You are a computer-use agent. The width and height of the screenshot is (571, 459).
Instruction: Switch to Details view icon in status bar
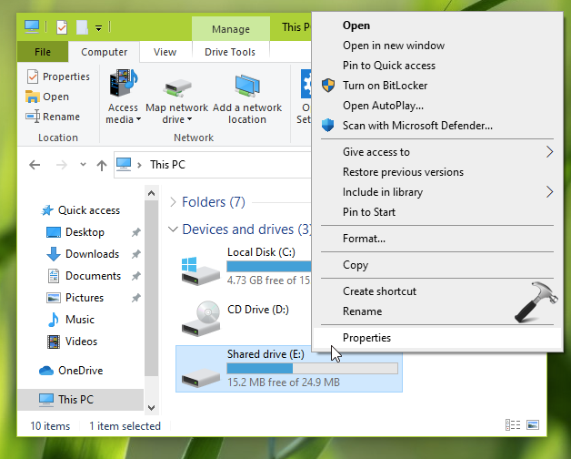pos(513,425)
